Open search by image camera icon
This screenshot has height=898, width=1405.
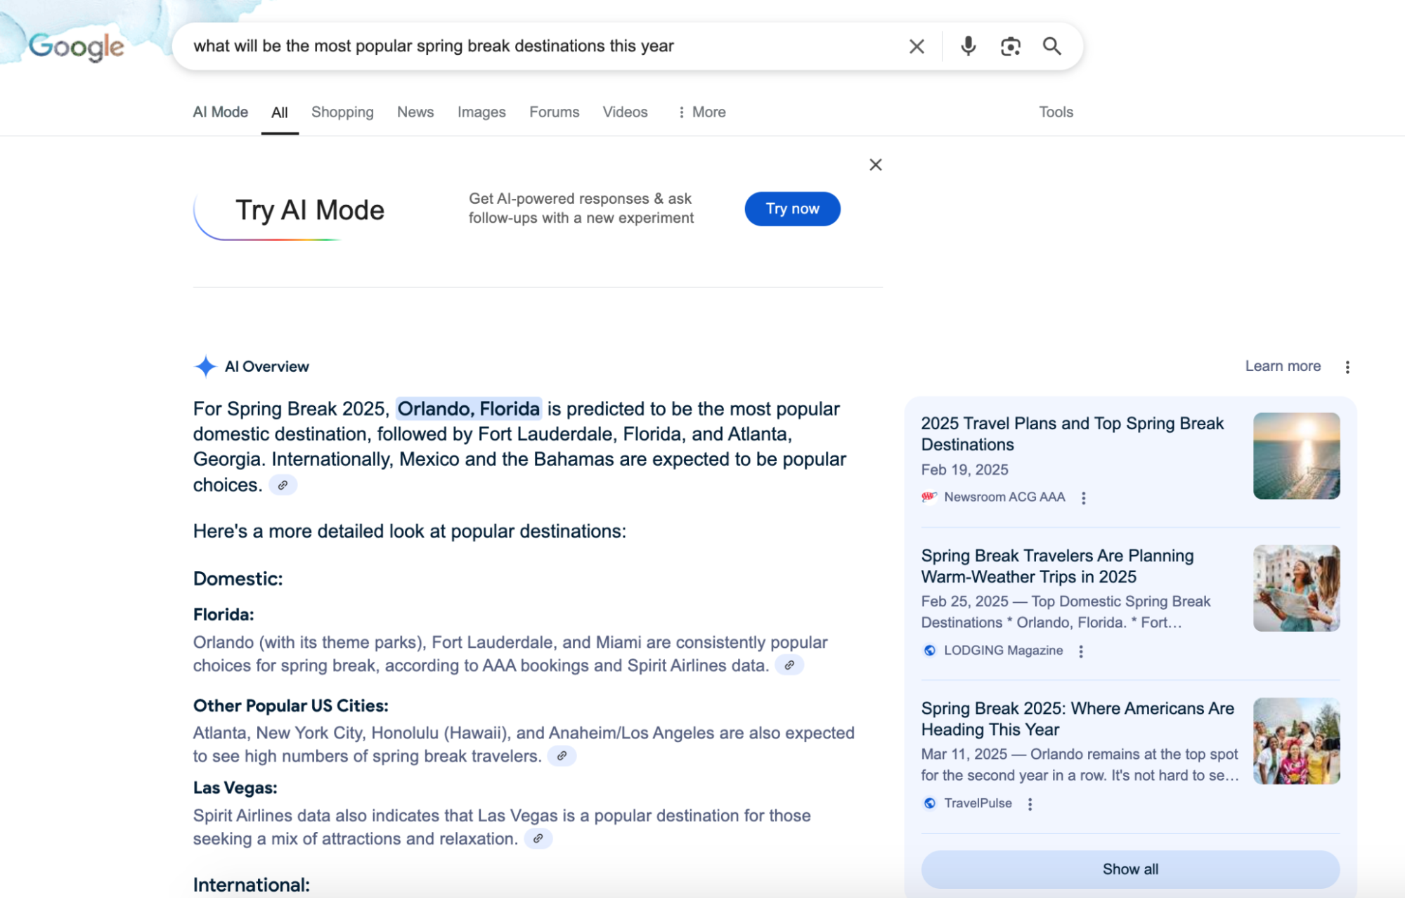tap(1011, 46)
